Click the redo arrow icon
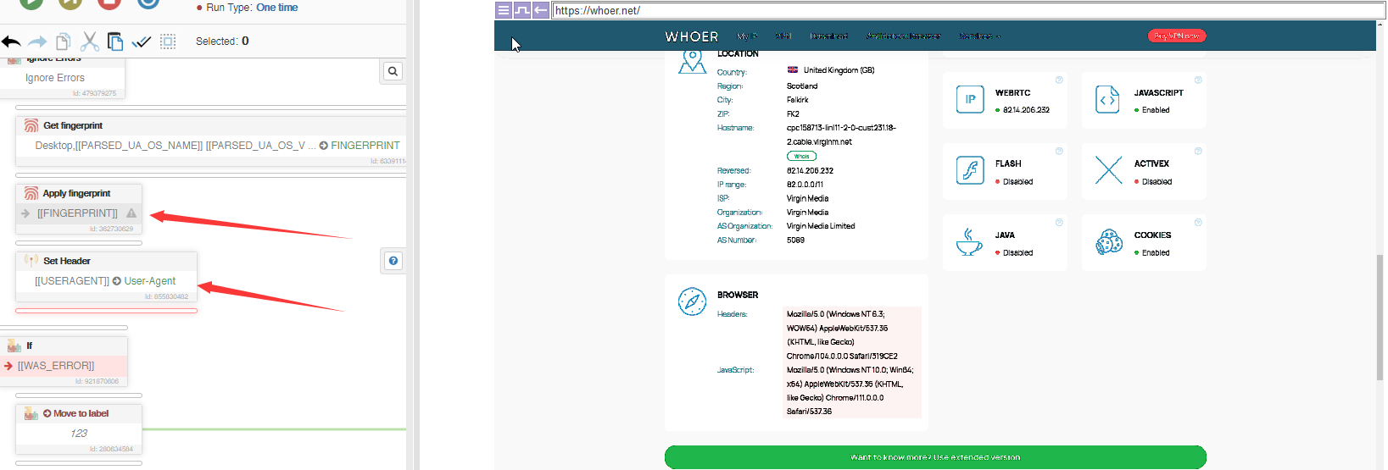Image resolution: width=1388 pixels, height=470 pixels. pos(37,41)
